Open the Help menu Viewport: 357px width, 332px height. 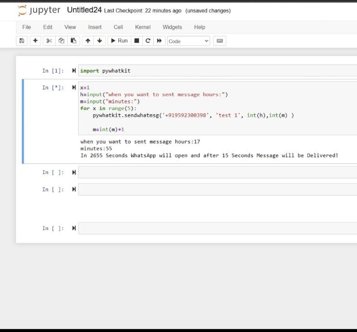[199, 27]
